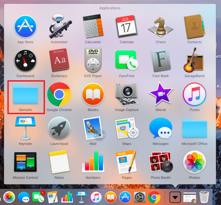The height and width of the screenshot is (205, 221).
Task: Open the Maps app
Action: coord(127,128)
